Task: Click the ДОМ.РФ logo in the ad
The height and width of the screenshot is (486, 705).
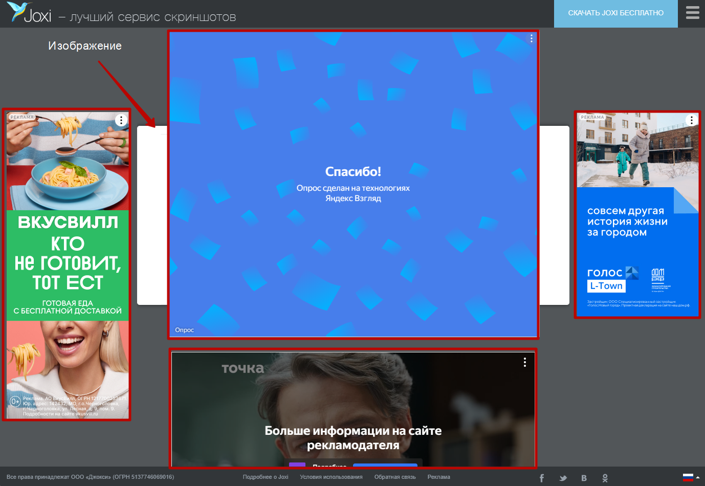Action: pyautogui.click(x=660, y=279)
